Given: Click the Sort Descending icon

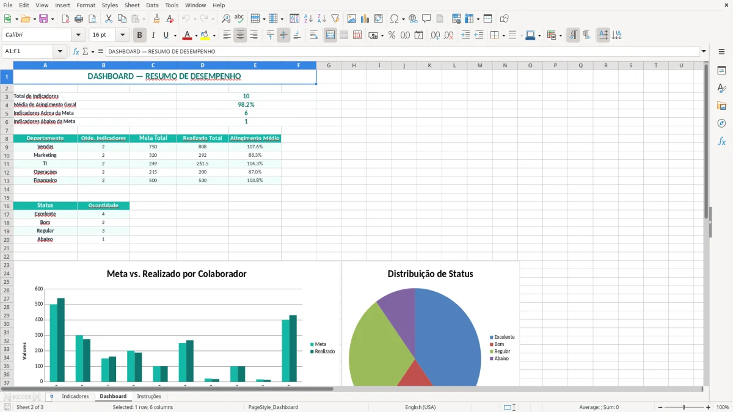Looking at the screenshot, I should tap(322, 19).
